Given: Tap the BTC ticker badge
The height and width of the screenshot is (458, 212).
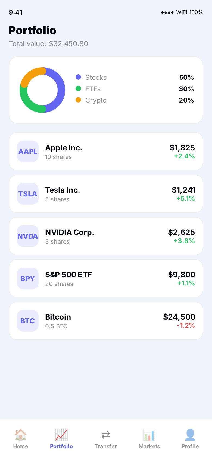Looking at the screenshot, I should coord(28,321).
